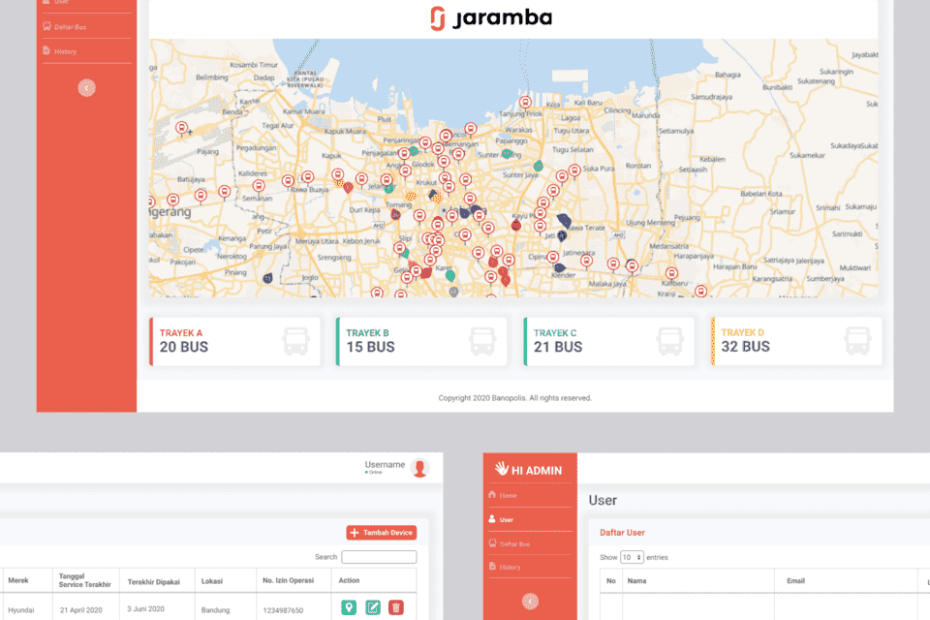Click the Home icon in the HI ADMIN sidebar
Image resolution: width=930 pixels, height=620 pixels.
click(x=492, y=495)
